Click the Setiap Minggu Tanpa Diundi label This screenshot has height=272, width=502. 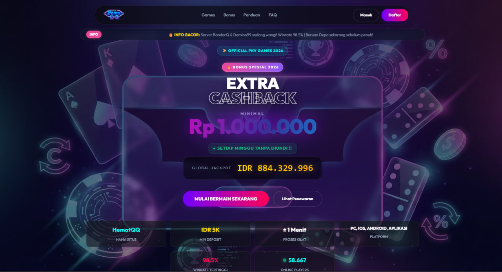pos(253,148)
